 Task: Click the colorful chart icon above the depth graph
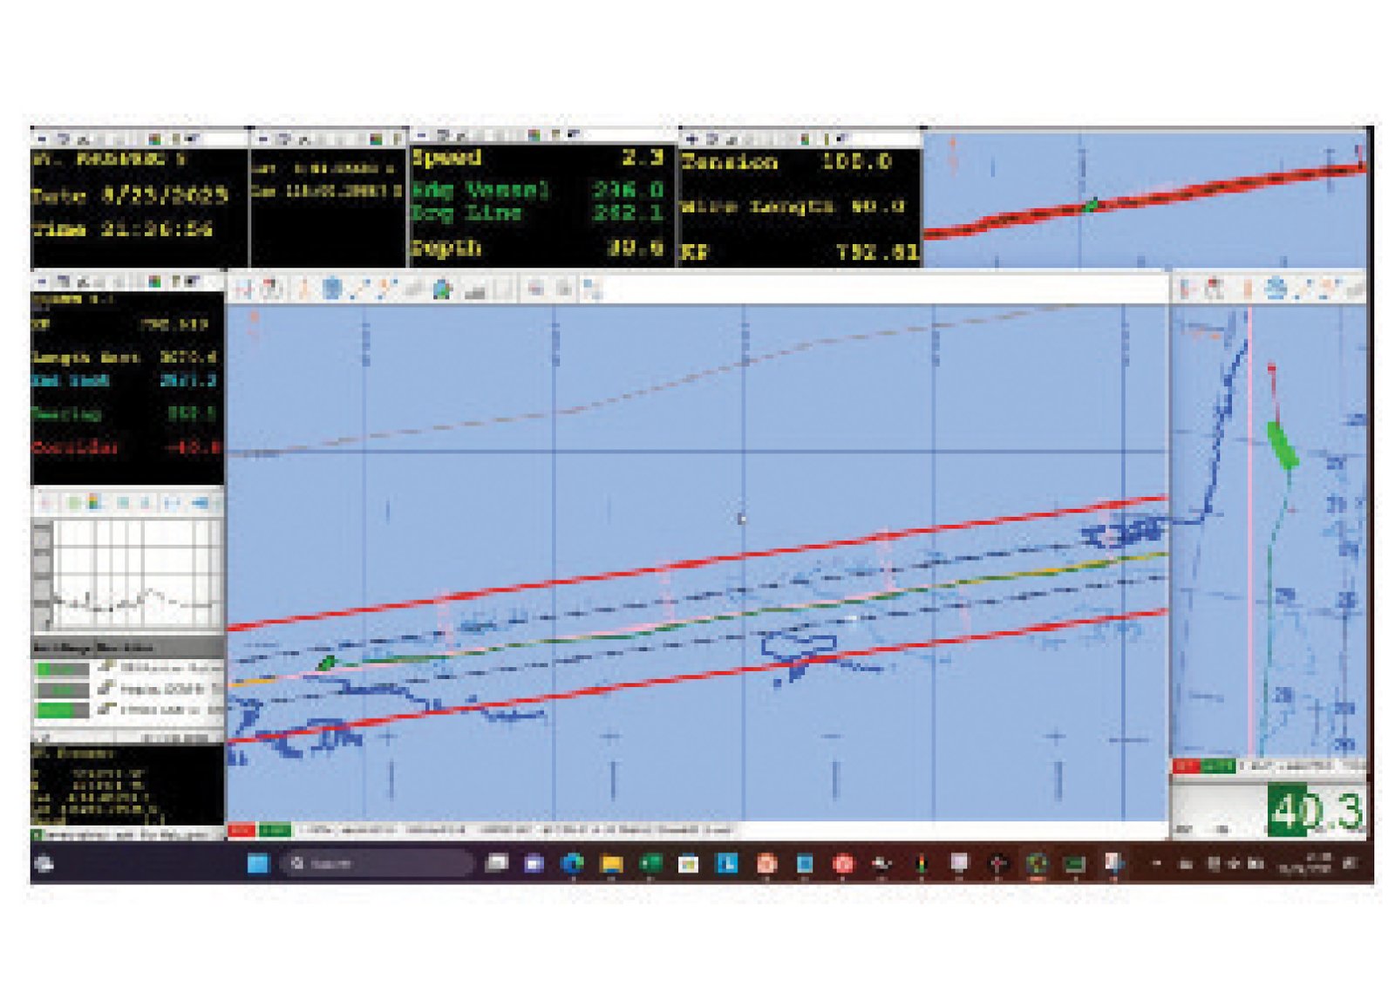93,503
